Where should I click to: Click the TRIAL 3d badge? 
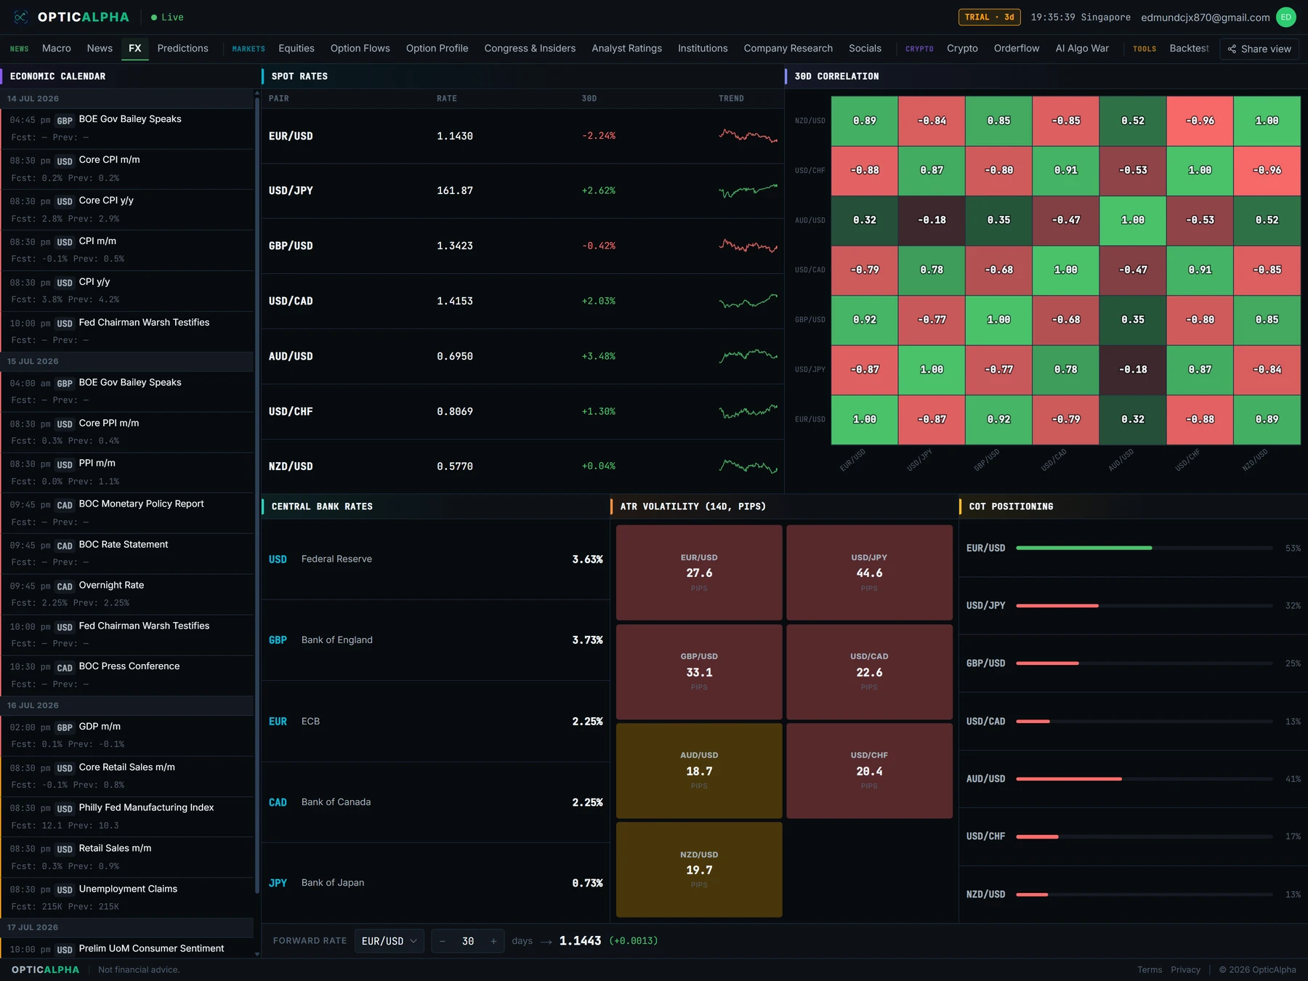(x=990, y=17)
